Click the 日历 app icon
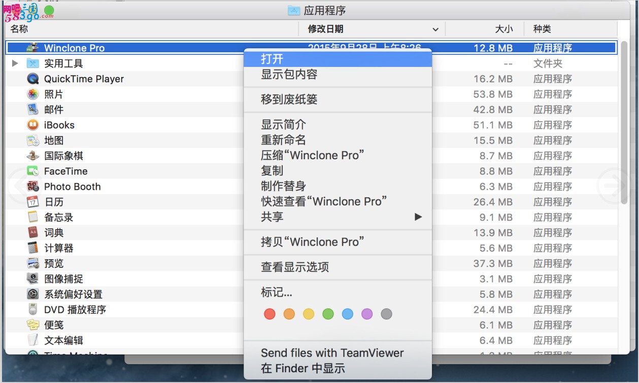Image resolution: width=639 pixels, height=383 pixels. tap(33, 202)
